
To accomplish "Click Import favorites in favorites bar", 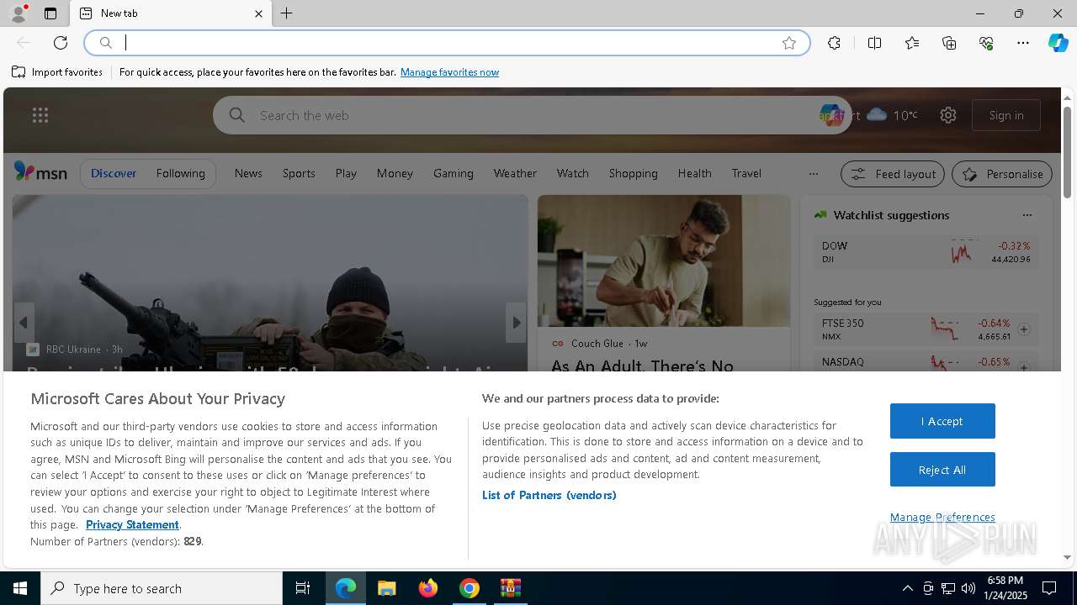I will 57,72.
